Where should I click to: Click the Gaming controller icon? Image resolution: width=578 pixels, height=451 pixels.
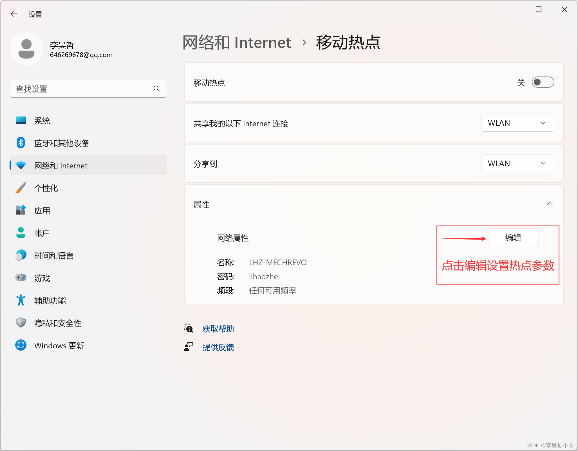point(21,278)
